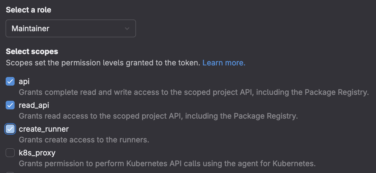Image resolution: width=376 pixels, height=173 pixels.
Task: Tick the partially visible checkbox below k8s_proxy
Action: click(10, 172)
